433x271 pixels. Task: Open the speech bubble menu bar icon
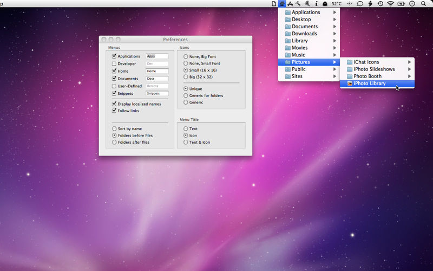[360, 4]
